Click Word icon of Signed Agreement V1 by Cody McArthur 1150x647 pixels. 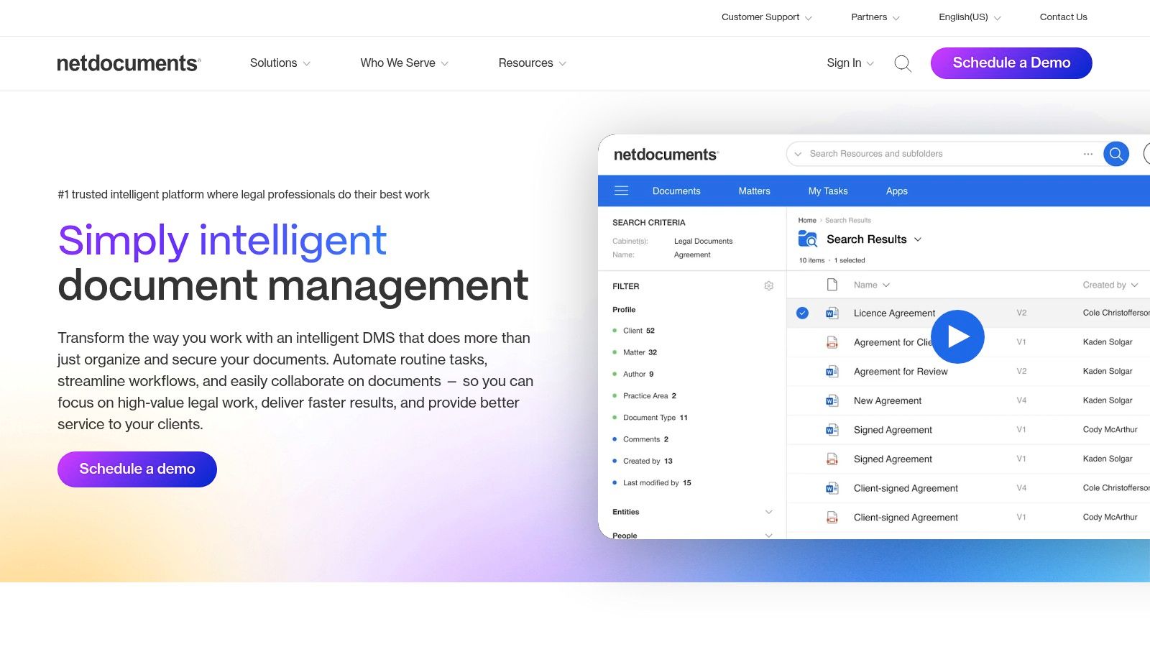click(832, 430)
